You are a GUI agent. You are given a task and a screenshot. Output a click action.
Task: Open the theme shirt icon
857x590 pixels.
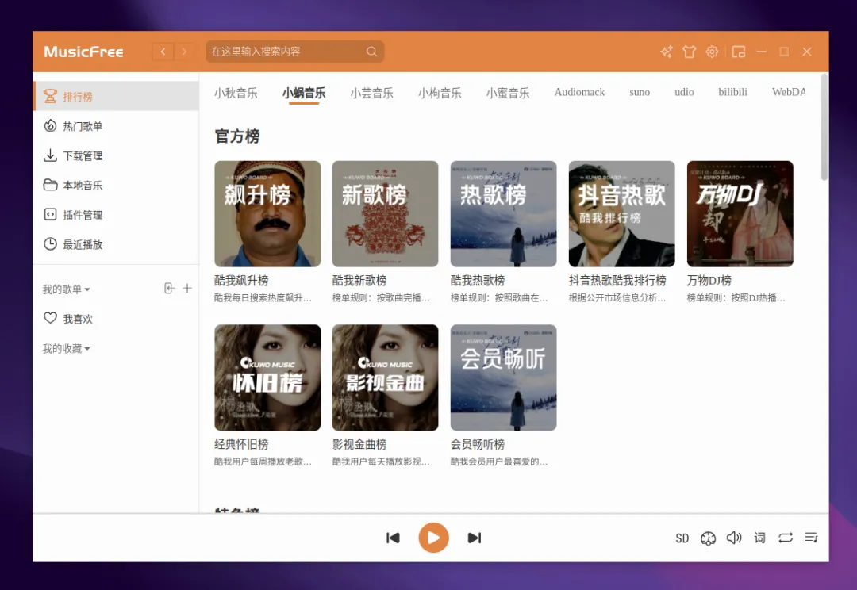coord(690,52)
